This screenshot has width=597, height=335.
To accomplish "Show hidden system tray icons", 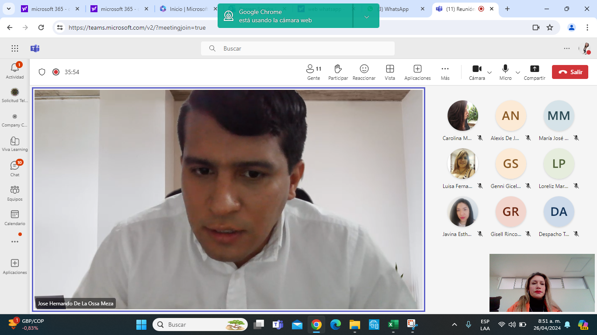I will (x=455, y=325).
